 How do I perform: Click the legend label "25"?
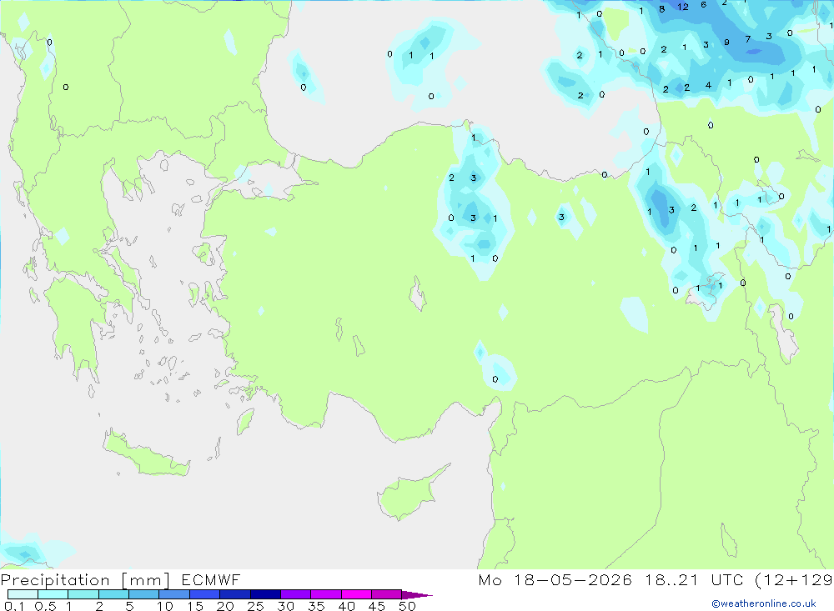(x=255, y=606)
